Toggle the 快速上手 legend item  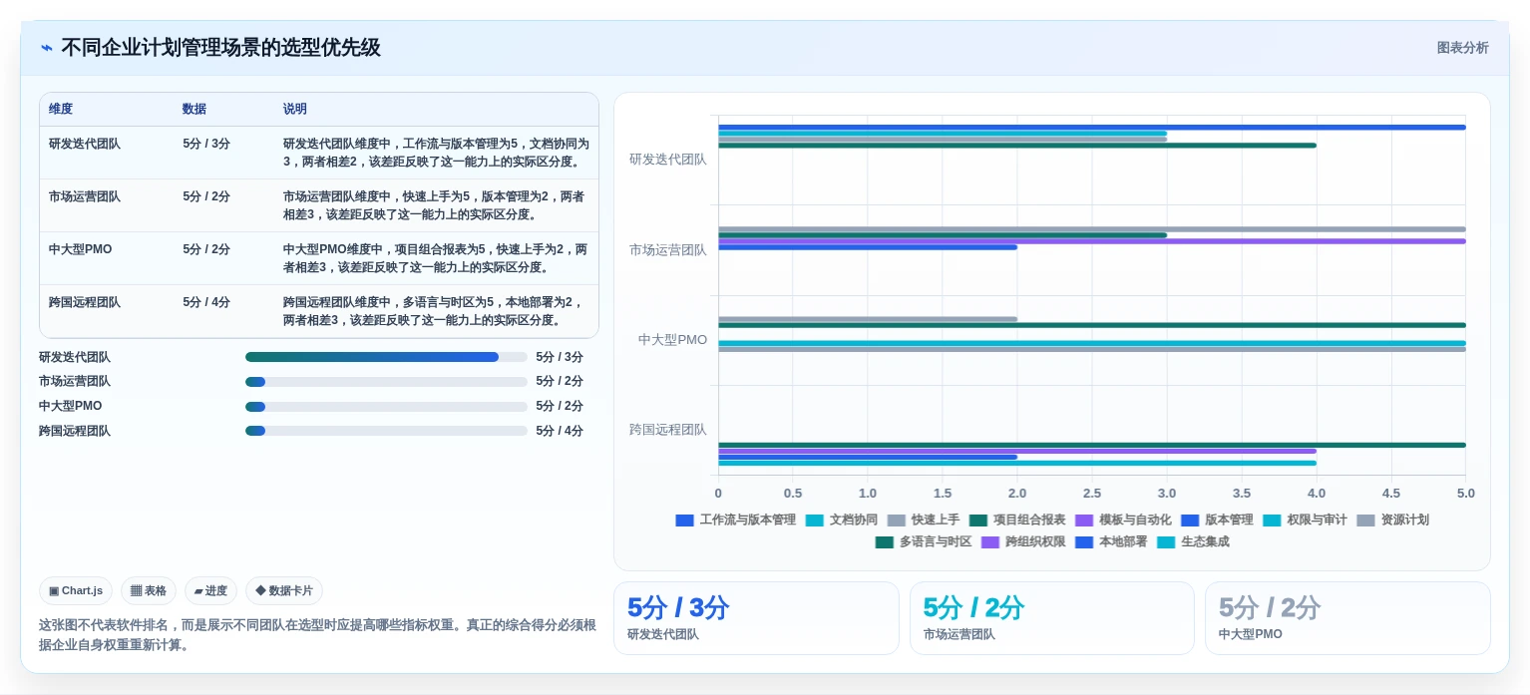coord(923,520)
